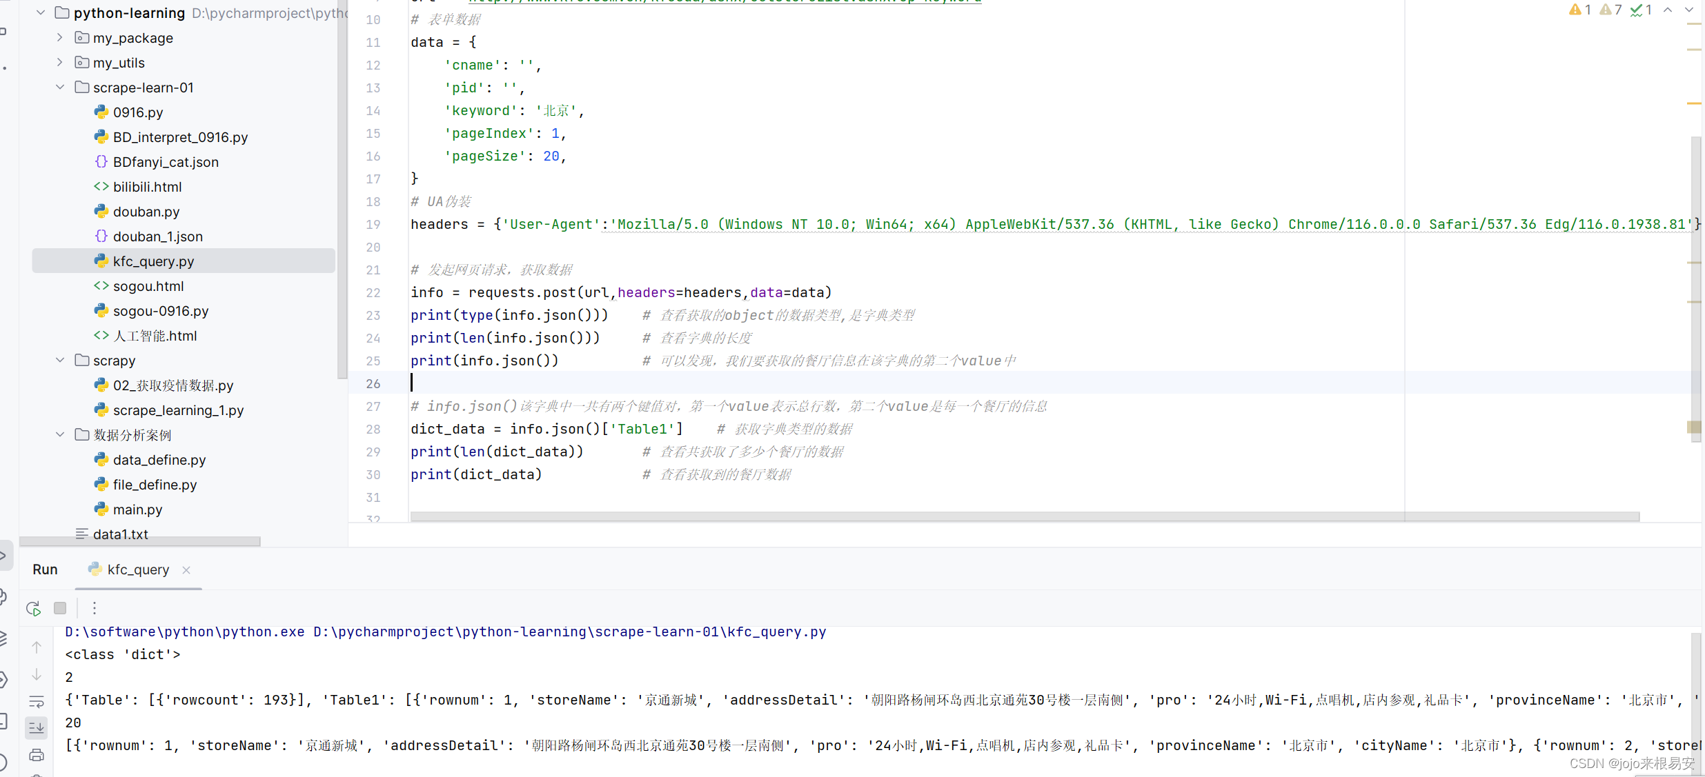Screen dimensions: 1705x777
Task: Rerun the kfc_query script
Action: (33, 608)
